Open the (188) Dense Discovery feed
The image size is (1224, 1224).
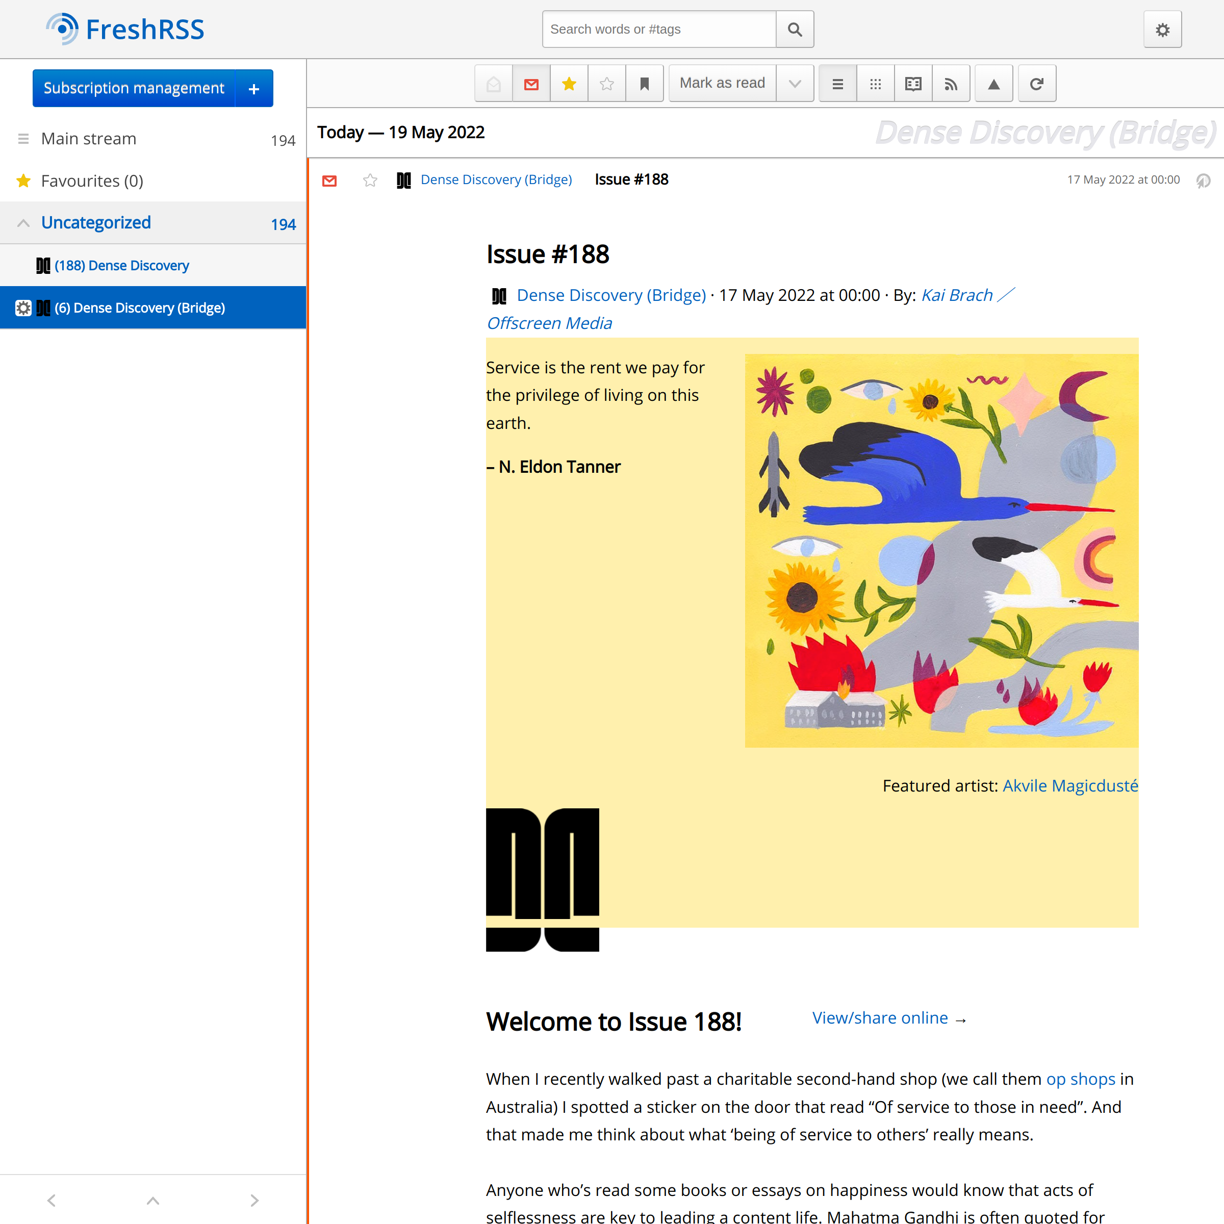pos(122,265)
